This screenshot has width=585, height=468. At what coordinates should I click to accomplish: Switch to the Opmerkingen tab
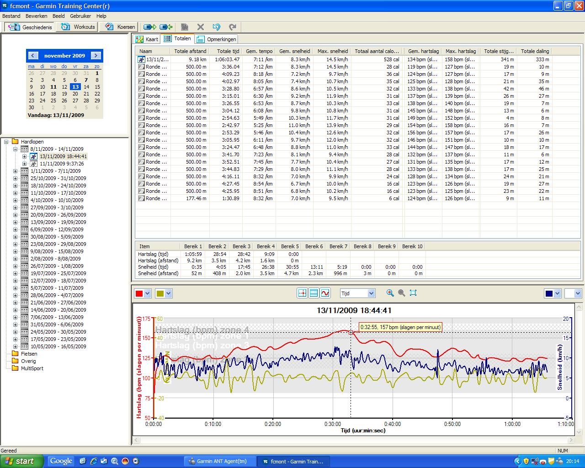coord(217,39)
